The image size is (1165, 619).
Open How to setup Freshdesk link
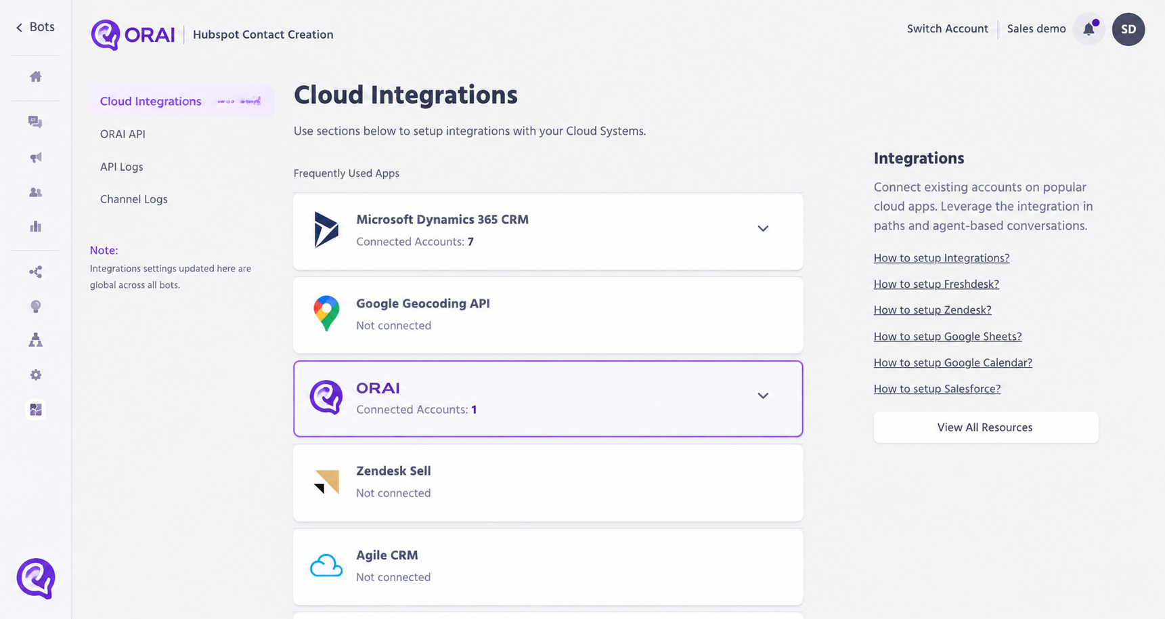pyautogui.click(x=936, y=284)
